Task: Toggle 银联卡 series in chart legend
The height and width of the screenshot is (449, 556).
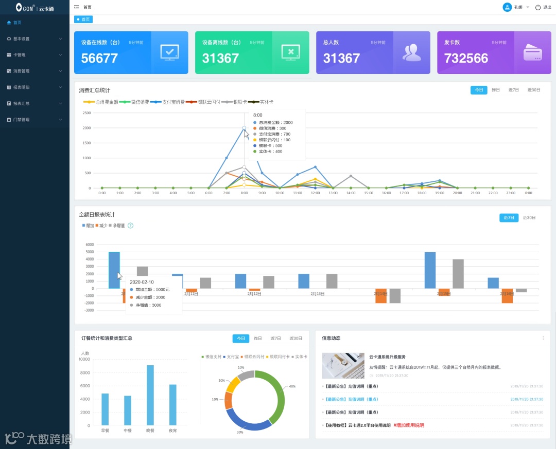Action: pos(234,102)
